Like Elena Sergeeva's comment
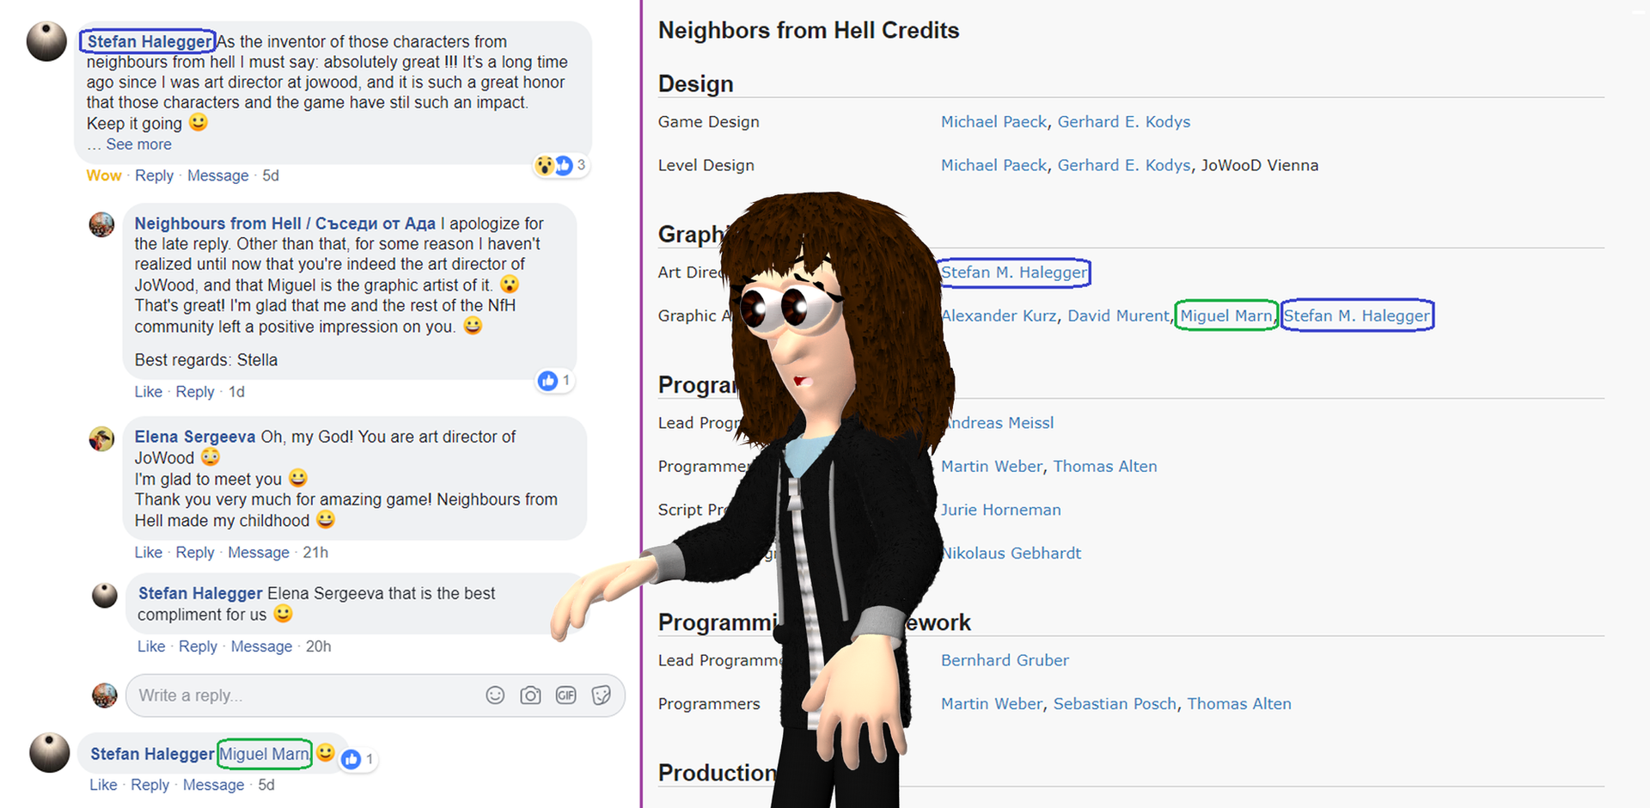The height and width of the screenshot is (808, 1650). click(x=148, y=553)
